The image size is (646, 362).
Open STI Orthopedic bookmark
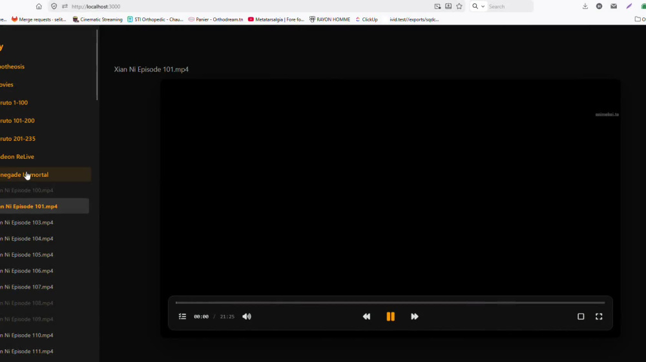(155, 19)
